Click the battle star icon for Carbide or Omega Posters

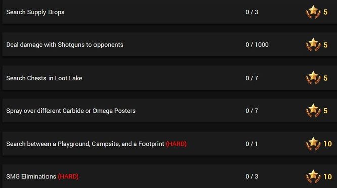[x=313, y=111]
